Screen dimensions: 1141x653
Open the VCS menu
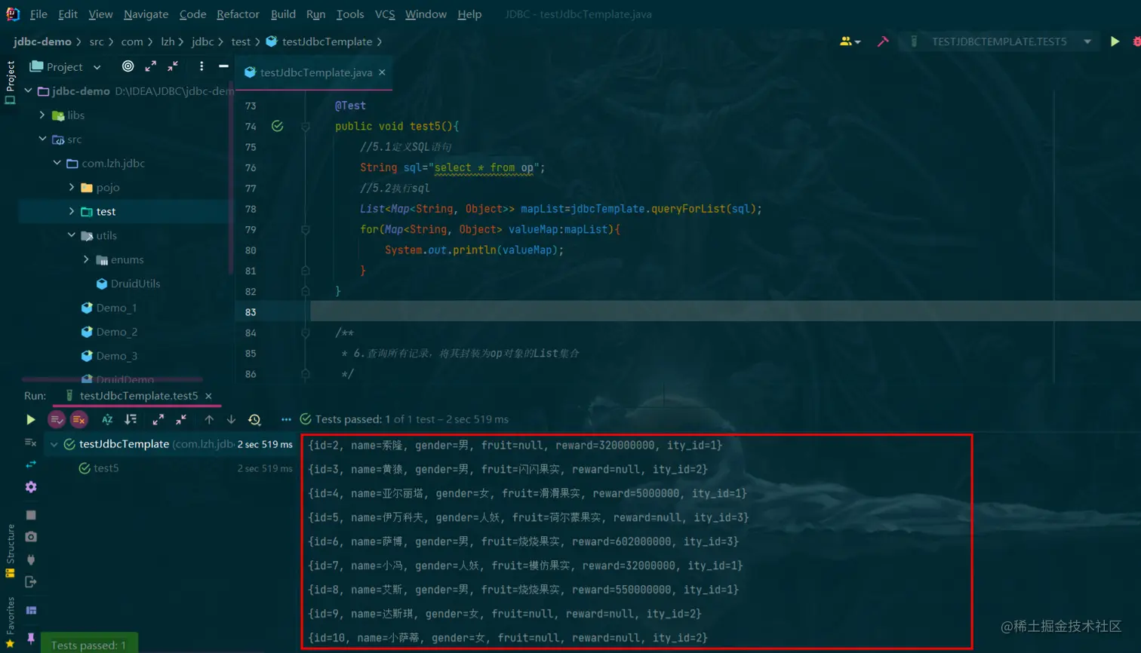pos(385,14)
